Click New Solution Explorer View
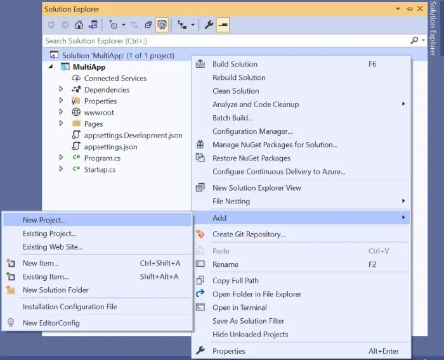444x360 pixels. click(301, 188)
